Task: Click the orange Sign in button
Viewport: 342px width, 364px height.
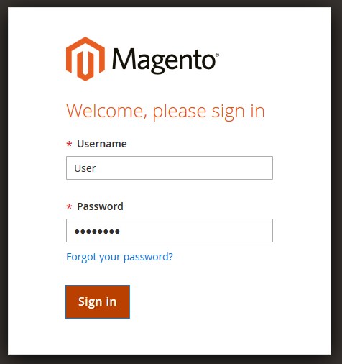Action: click(x=98, y=301)
